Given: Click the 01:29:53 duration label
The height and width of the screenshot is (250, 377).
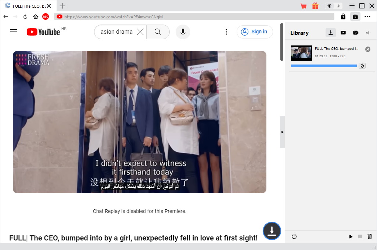Looking at the screenshot, I should (x=321, y=56).
